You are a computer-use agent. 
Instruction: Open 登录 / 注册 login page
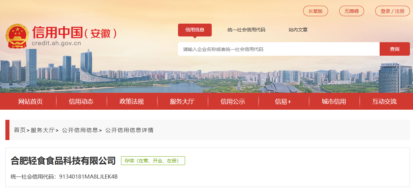(x=392, y=11)
